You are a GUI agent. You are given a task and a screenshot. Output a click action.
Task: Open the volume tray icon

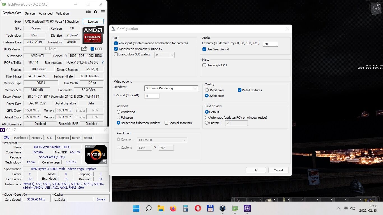[x=353, y=208]
